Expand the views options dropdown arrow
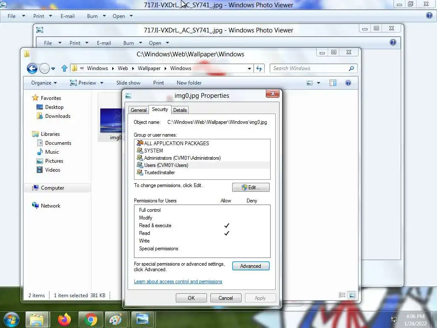The image size is (437, 328). [x=318, y=83]
